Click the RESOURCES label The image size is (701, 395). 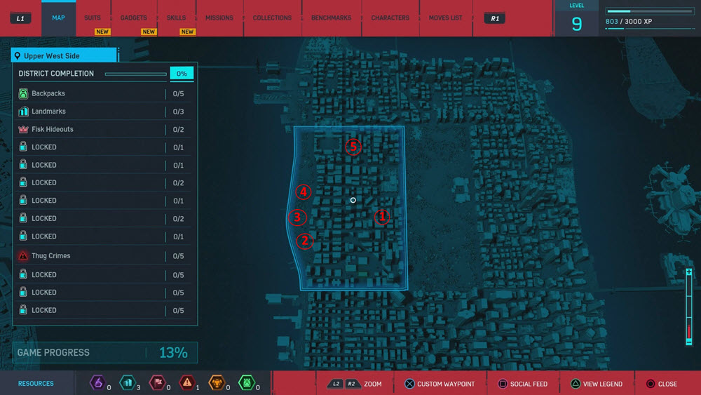point(36,384)
